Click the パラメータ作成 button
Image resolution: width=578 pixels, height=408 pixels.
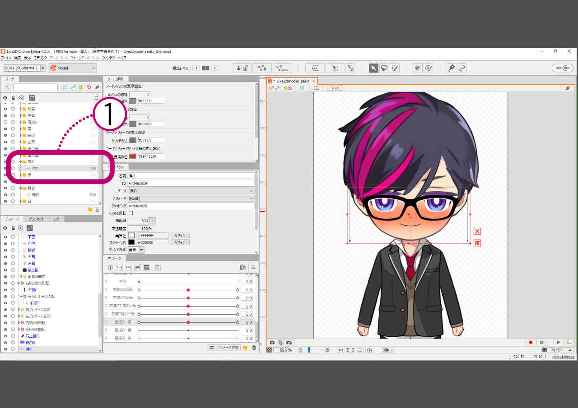tap(224, 348)
